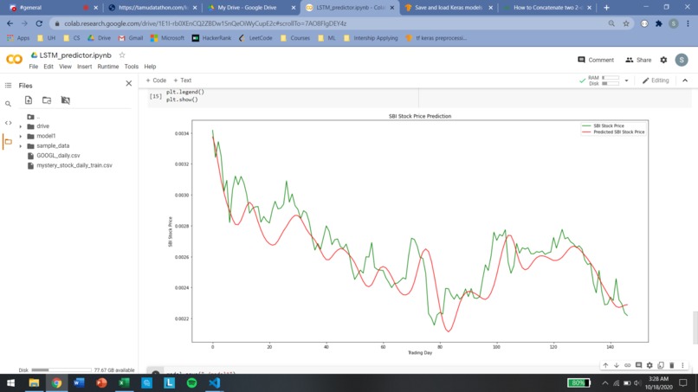Open the Tools menu

click(x=131, y=67)
